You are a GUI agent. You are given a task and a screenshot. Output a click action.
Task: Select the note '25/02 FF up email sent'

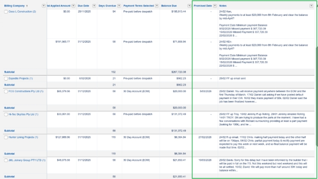tap(232, 79)
